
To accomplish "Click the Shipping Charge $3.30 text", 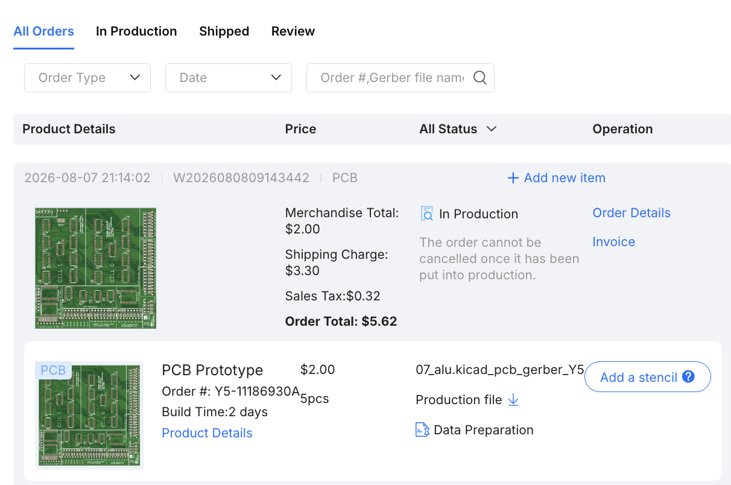I will coord(337,262).
